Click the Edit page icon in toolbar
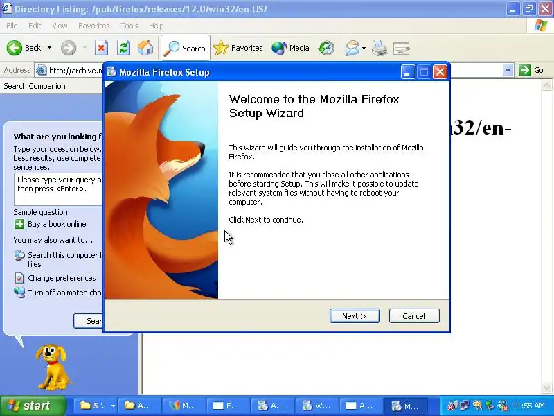The height and width of the screenshot is (416, 554). (x=402, y=48)
